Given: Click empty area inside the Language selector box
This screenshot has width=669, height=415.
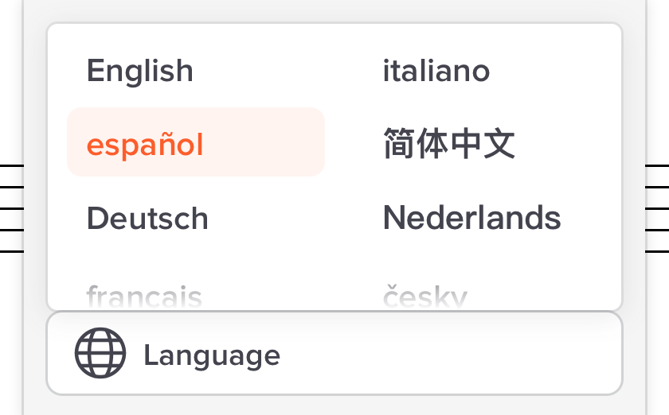Looking at the screenshot, I should coord(462,354).
